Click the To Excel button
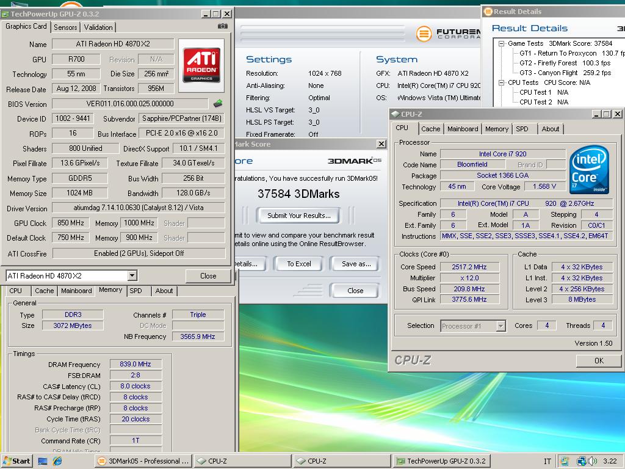Image resolution: width=625 pixels, height=469 pixels. click(298, 264)
